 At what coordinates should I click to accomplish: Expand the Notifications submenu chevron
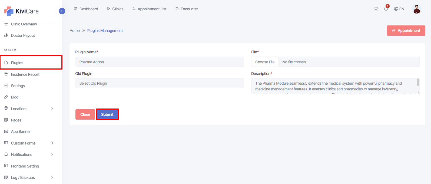pos(52,155)
